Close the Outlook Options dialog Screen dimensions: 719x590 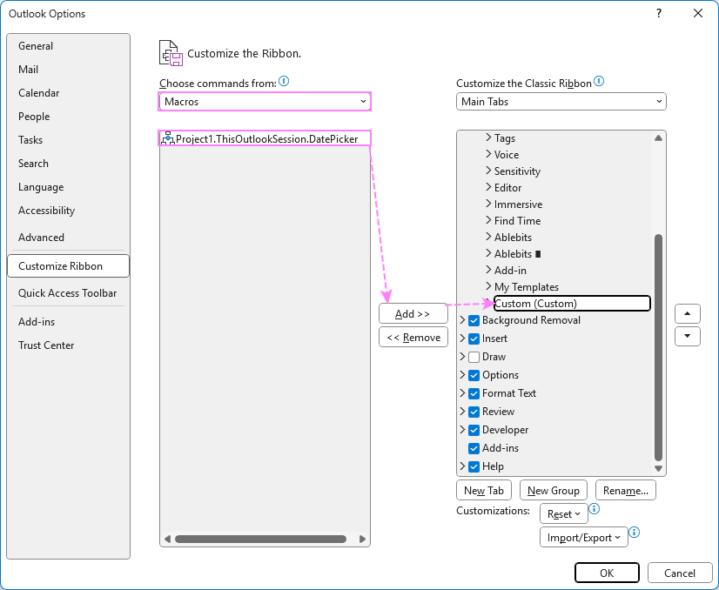698,13
